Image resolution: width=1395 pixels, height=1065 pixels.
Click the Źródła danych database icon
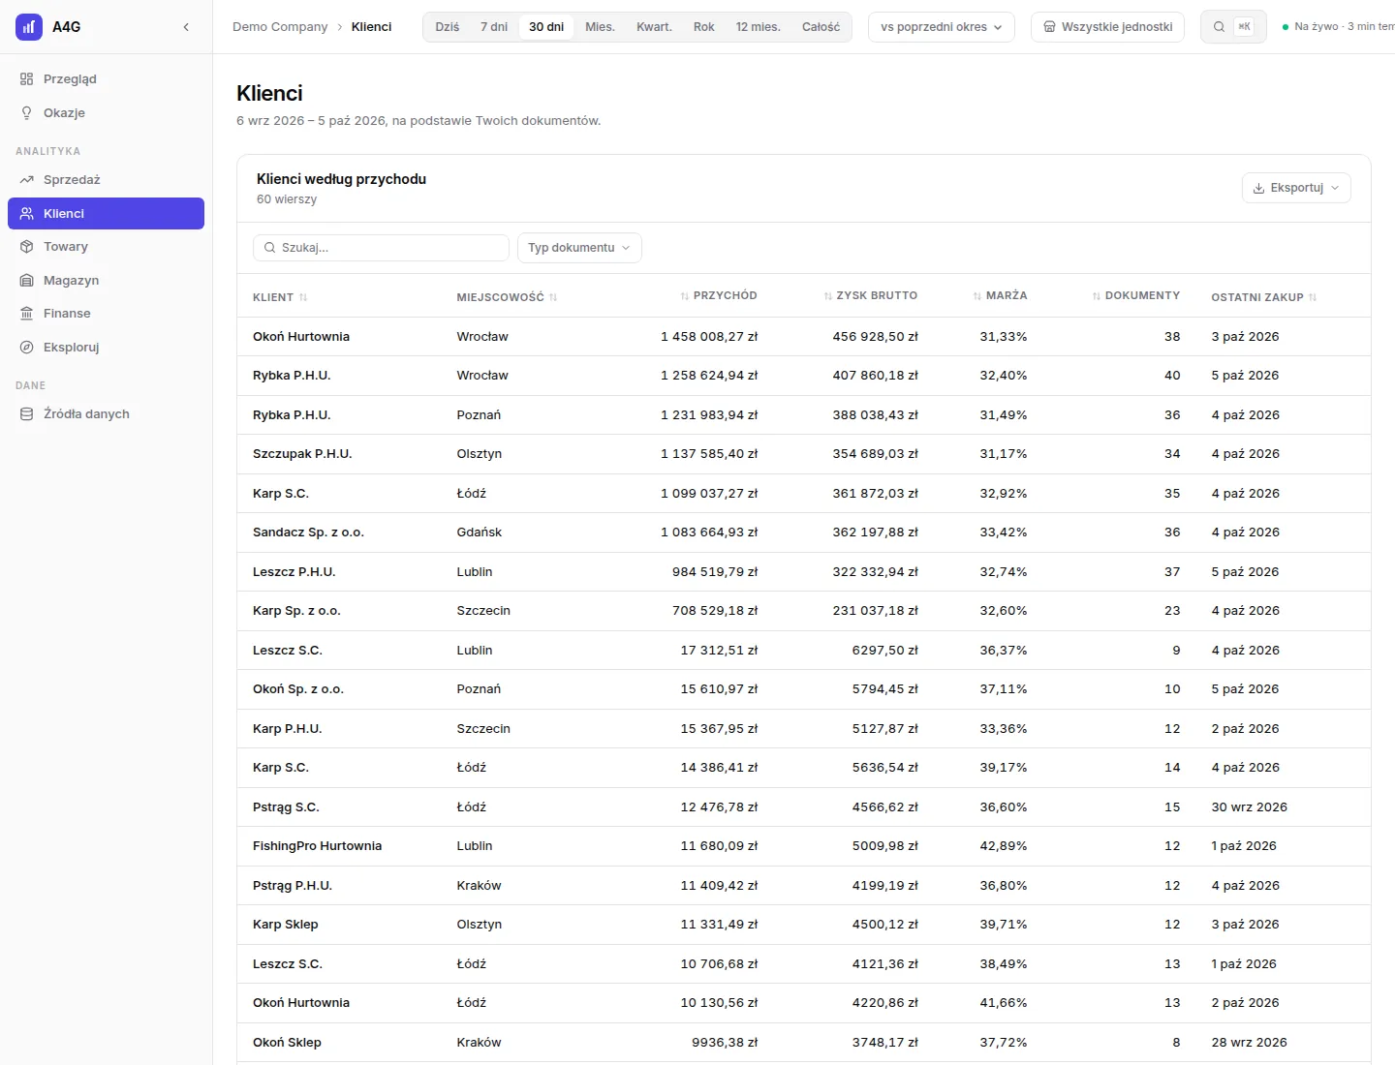point(27,414)
